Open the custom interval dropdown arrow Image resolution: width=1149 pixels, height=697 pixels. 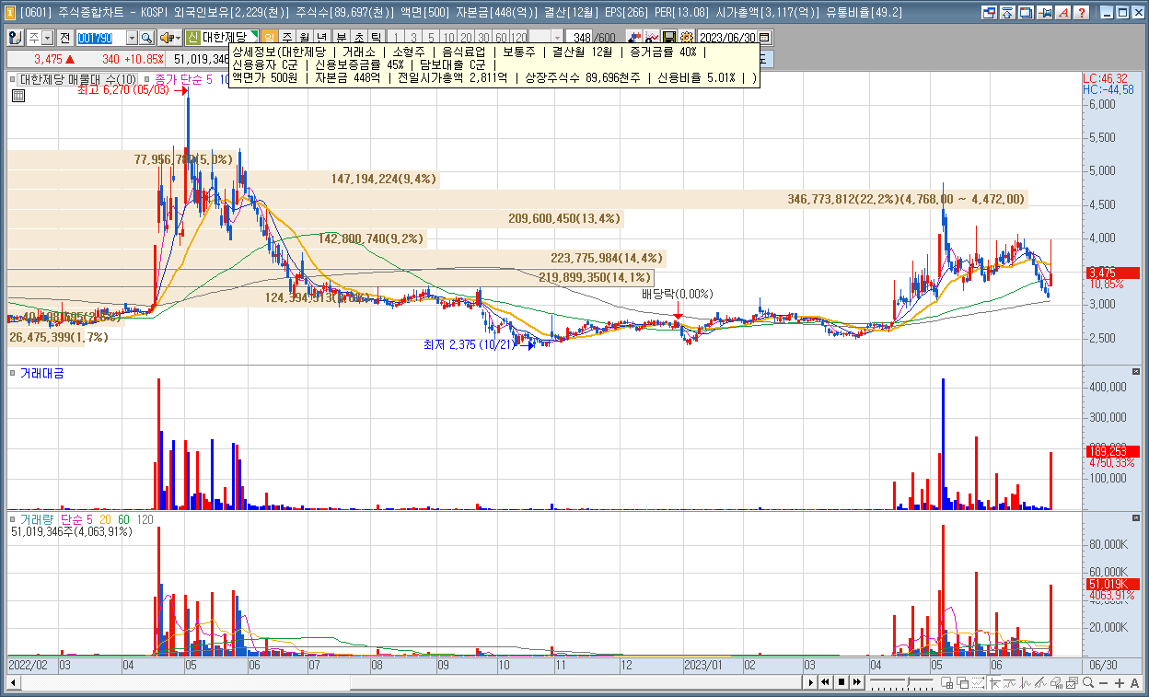click(557, 38)
